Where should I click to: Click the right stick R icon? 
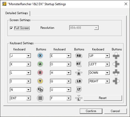click(79, 73)
